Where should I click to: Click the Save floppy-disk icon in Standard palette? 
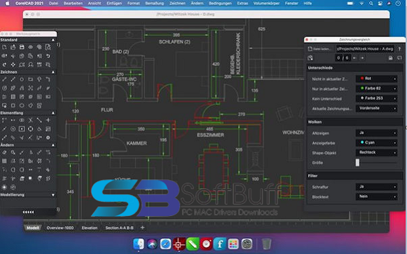pos(22,47)
